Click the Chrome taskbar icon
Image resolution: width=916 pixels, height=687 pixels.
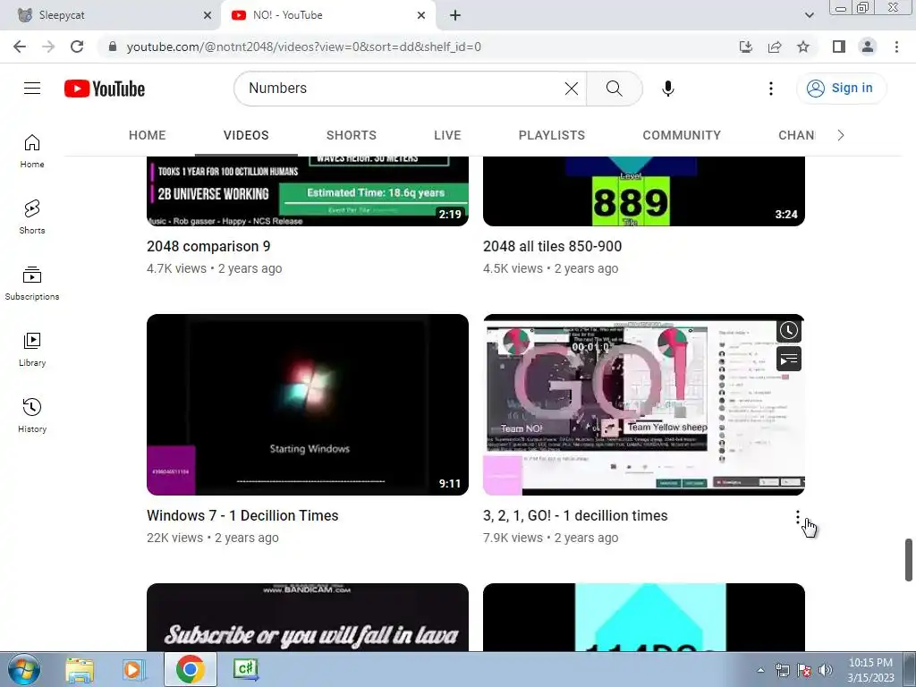pyautogui.click(x=191, y=669)
